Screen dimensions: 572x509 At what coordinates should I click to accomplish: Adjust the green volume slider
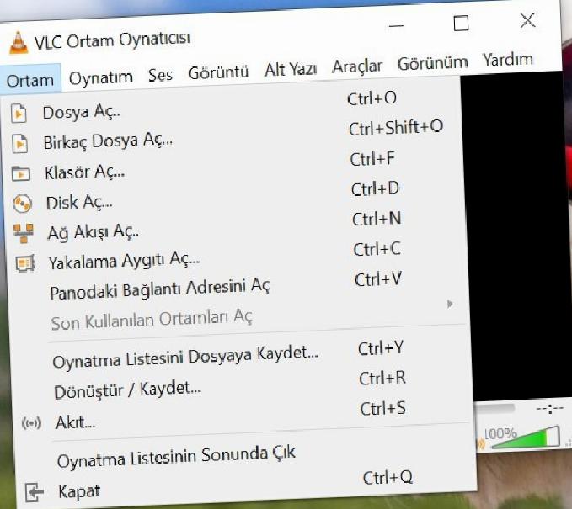(x=526, y=437)
